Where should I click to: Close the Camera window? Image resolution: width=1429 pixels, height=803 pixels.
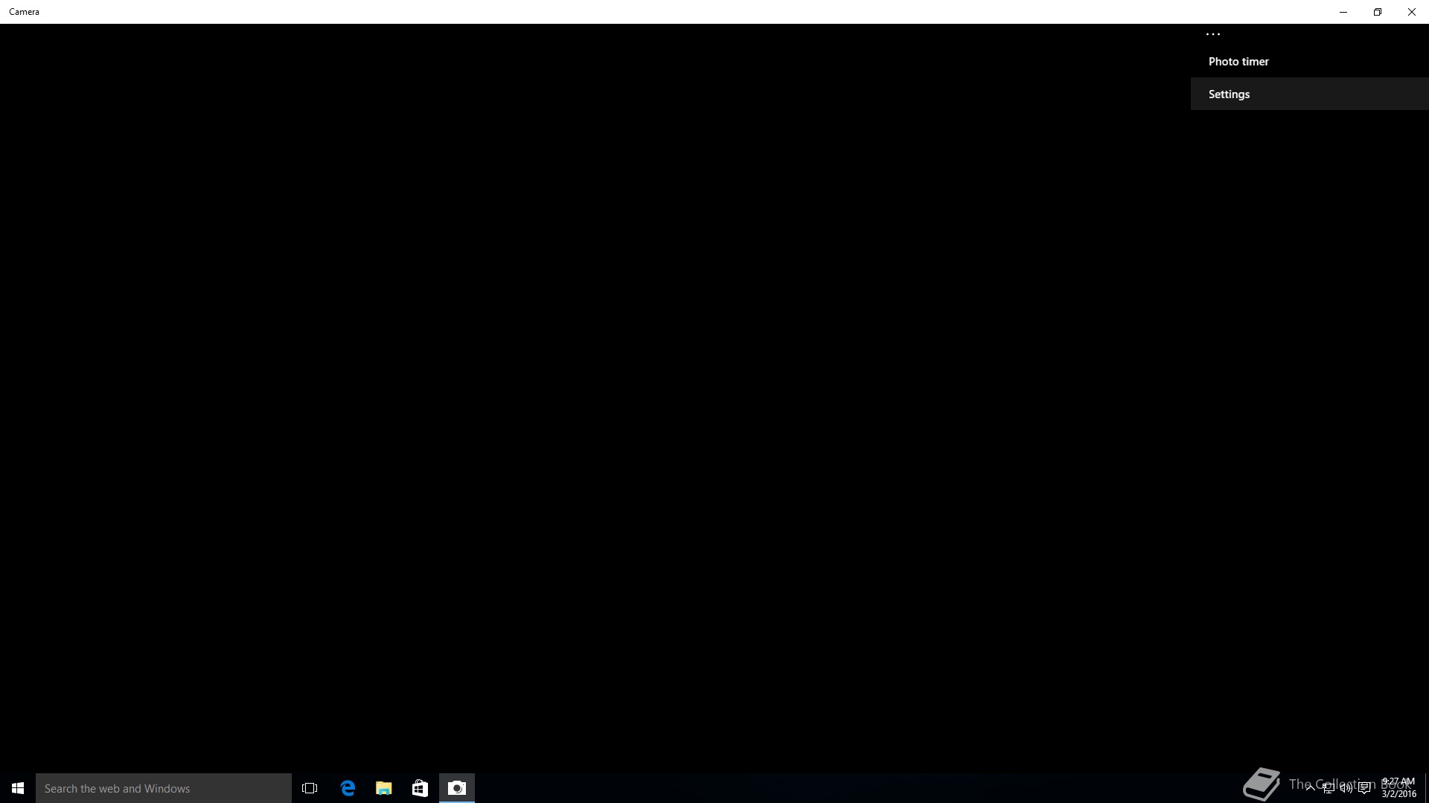(1411, 12)
